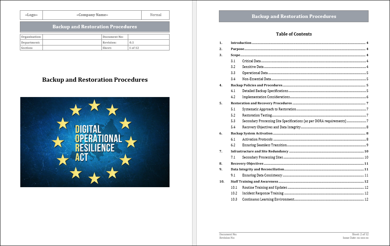Viewport: 390px width, 246px height.
Task: Click Staff Training and Awareness entry
Action: click(254, 181)
